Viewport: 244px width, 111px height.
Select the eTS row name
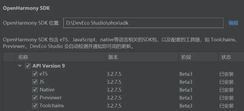[43, 74]
